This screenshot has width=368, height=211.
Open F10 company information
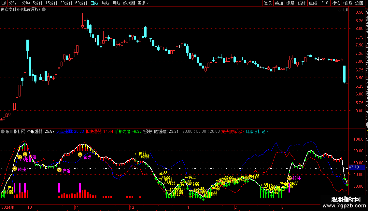325,3
